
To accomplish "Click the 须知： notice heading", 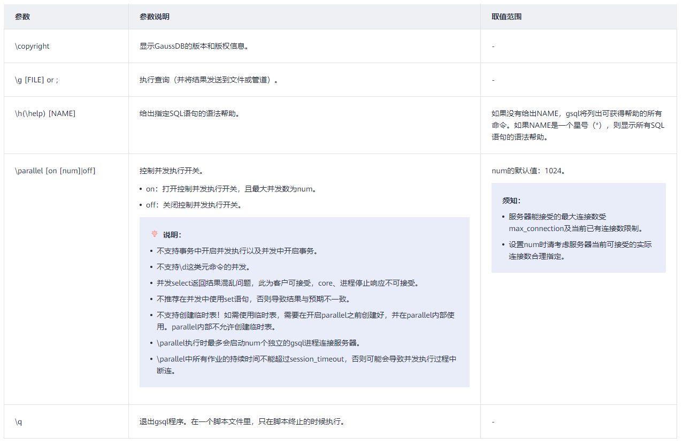I will coord(511,201).
